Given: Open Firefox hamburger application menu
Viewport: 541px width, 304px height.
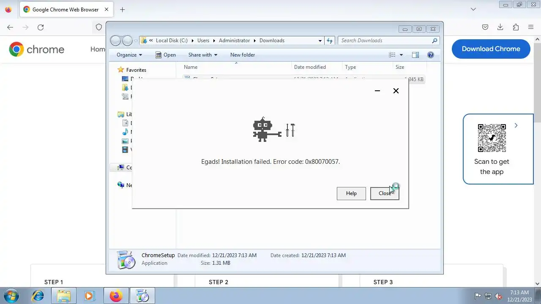Looking at the screenshot, I should (x=531, y=27).
